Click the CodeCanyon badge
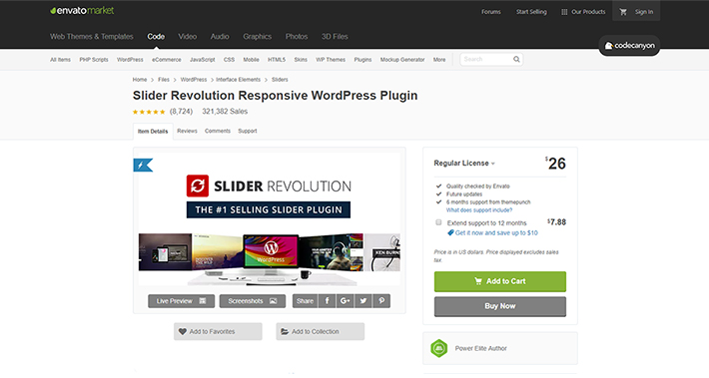 629,46
